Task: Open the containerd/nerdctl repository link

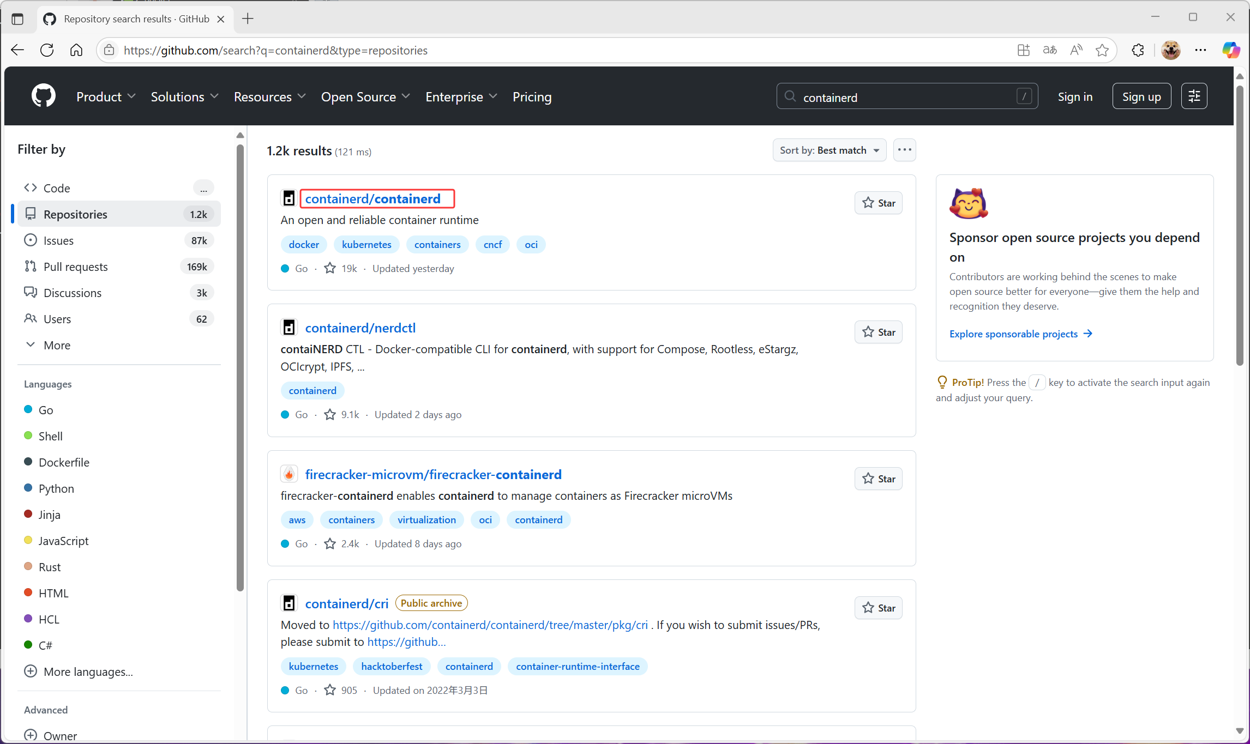Action: click(x=360, y=328)
